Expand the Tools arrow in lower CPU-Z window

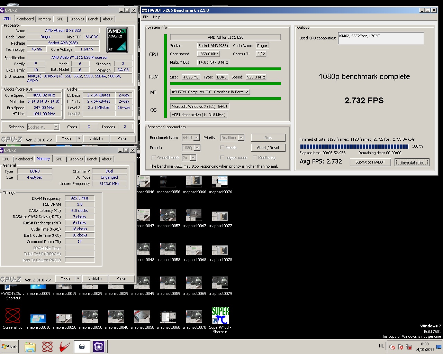78,279
